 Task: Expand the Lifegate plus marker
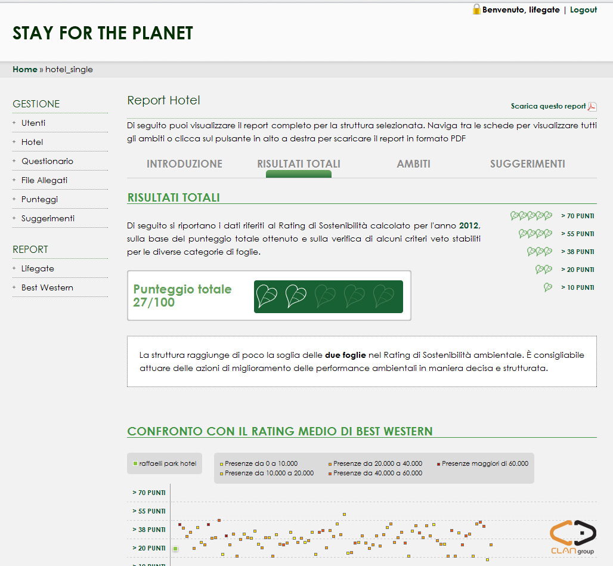pos(14,268)
